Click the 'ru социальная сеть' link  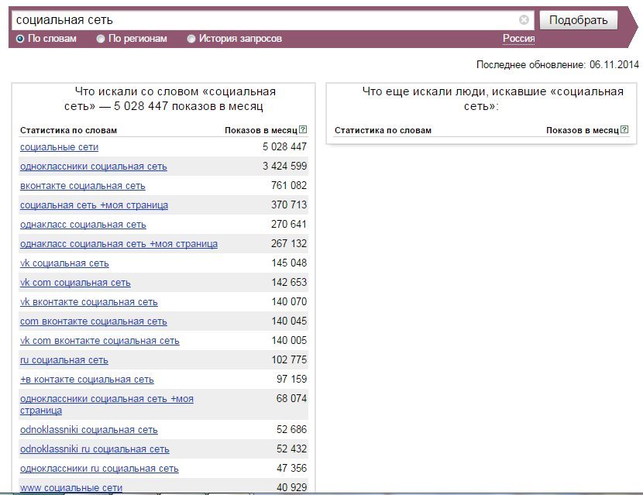(x=64, y=360)
